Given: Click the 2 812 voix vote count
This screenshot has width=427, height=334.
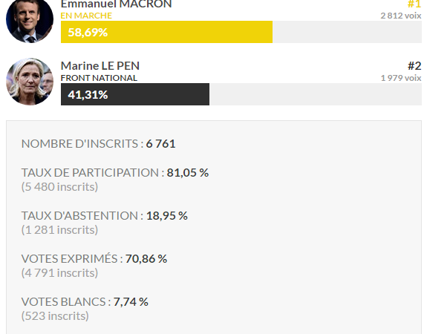Looking at the screenshot, I should [401, 16].
